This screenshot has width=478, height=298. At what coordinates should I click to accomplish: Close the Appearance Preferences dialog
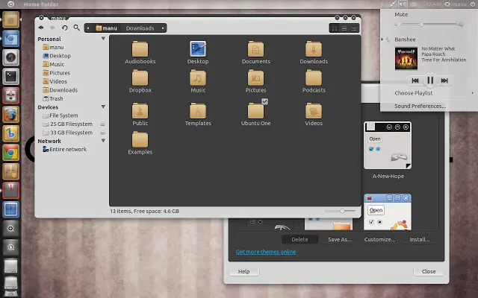pyautogui.click(x=429, y=271)
